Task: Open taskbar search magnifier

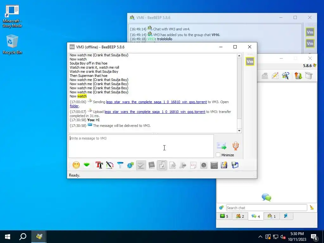Action: pos(23,236)
